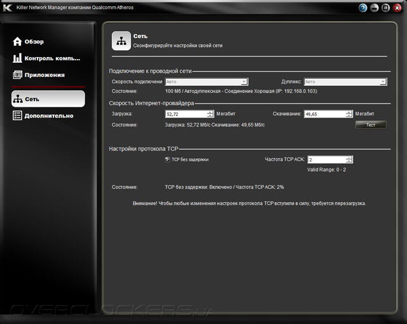Click the Загрузка speed input field
The width and height of the screenshot is (407, 324).
[186, 114]
